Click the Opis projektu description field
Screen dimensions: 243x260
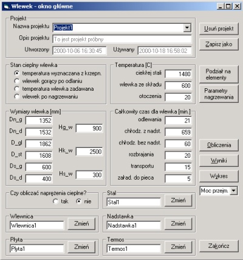click(x=122, y=39)
